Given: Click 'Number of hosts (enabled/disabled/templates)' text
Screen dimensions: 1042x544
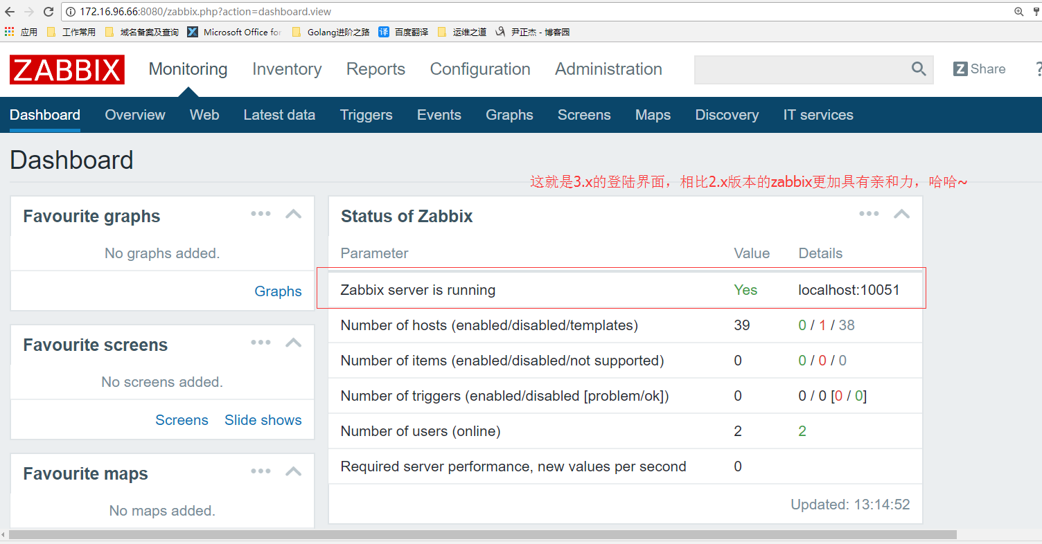Looking at the screenshot, I should point(489,325).
